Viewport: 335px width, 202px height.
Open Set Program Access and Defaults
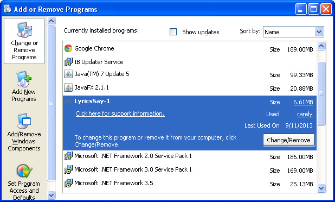coord(24,182)
